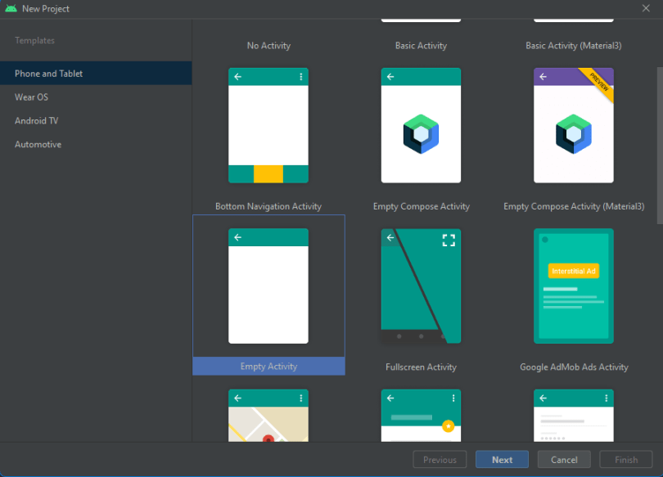Image resolution: width=663 pixels, height=477 pixels.
Task: Select the Bottom Navigation Activity template thumbnail
Action: pos(268,125)
